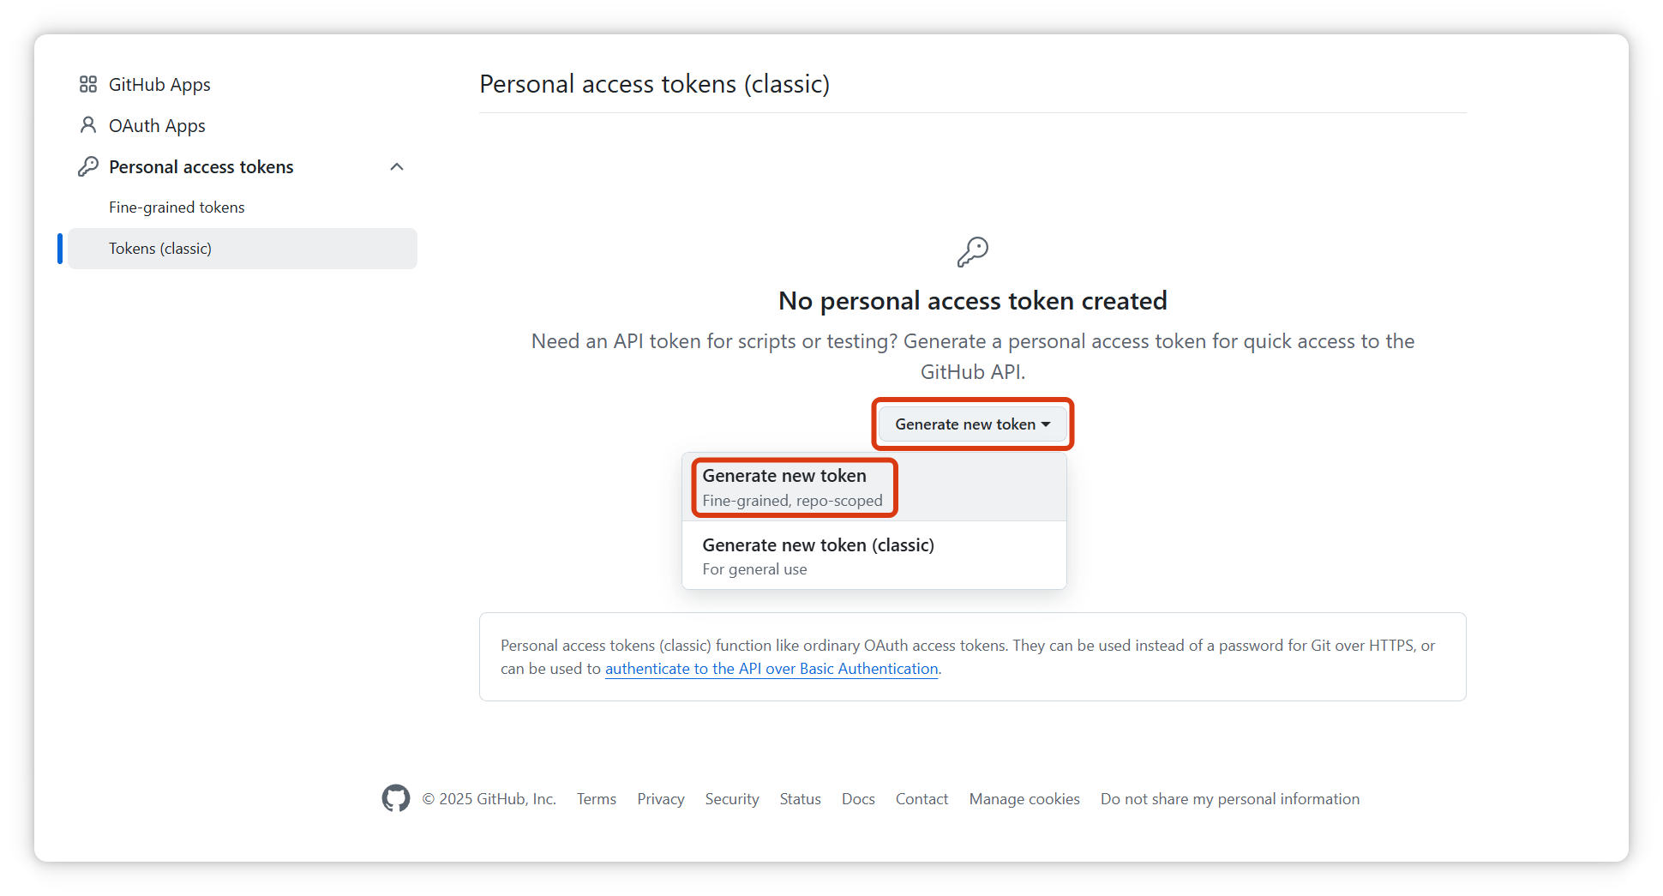Viewport: 1663px width, 896px height.
Task: Select Generate new token (classic) option
Action: pos(818,556)
